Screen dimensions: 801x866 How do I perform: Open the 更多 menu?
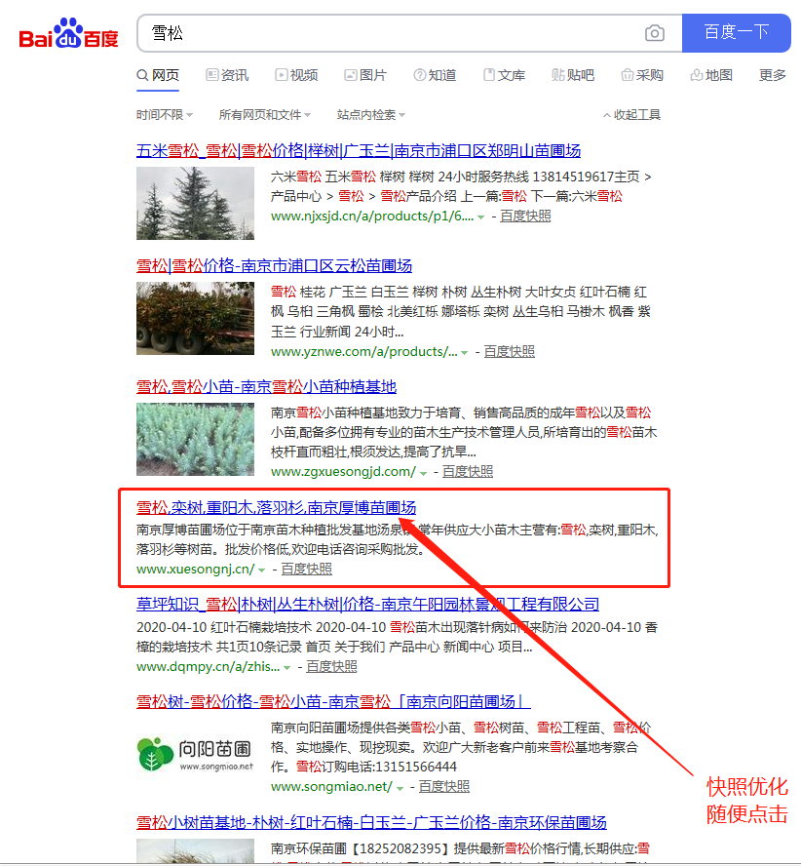click(x=773, y=75)
